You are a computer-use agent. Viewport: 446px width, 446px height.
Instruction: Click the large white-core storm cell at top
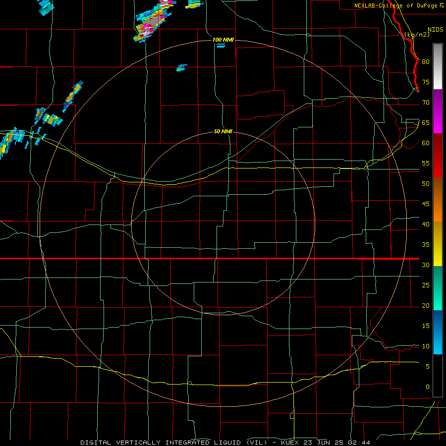(x=154, y=21)
